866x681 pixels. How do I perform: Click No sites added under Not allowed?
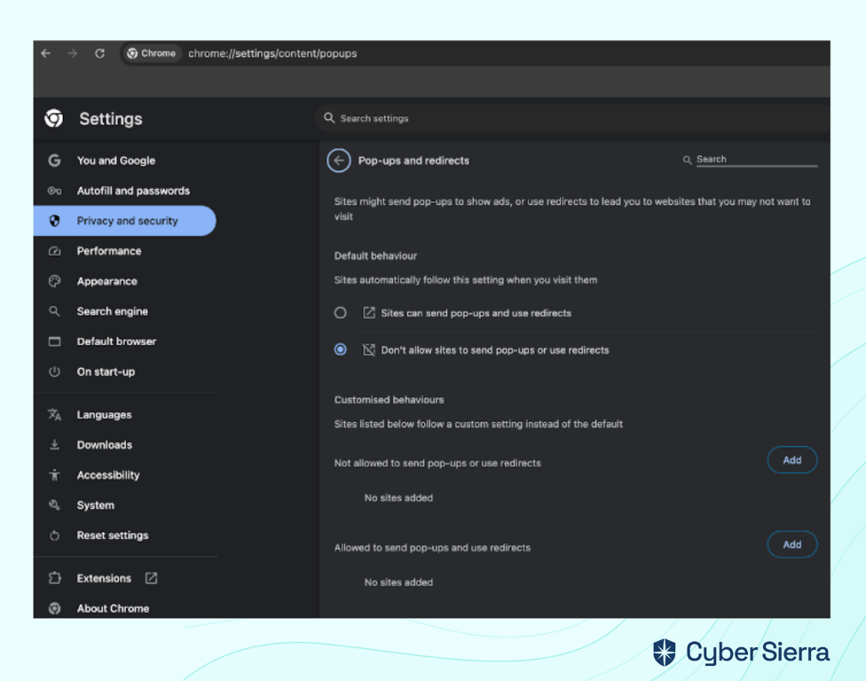tap(398, 497)
